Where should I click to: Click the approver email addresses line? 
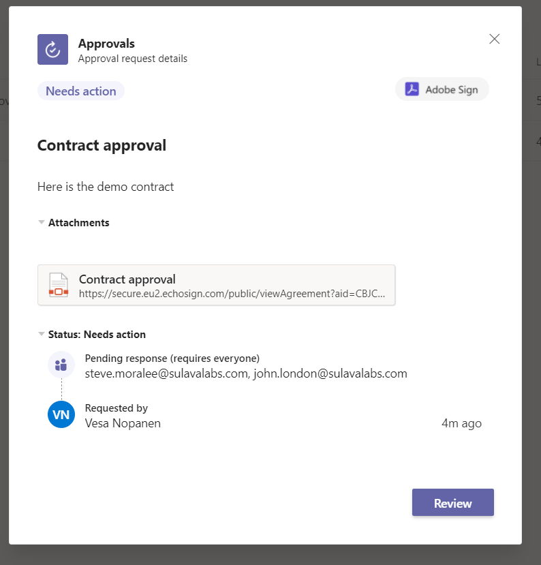246,373
